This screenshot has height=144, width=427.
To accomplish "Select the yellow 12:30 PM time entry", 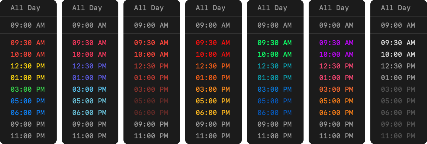I will (x=28, y=66).
